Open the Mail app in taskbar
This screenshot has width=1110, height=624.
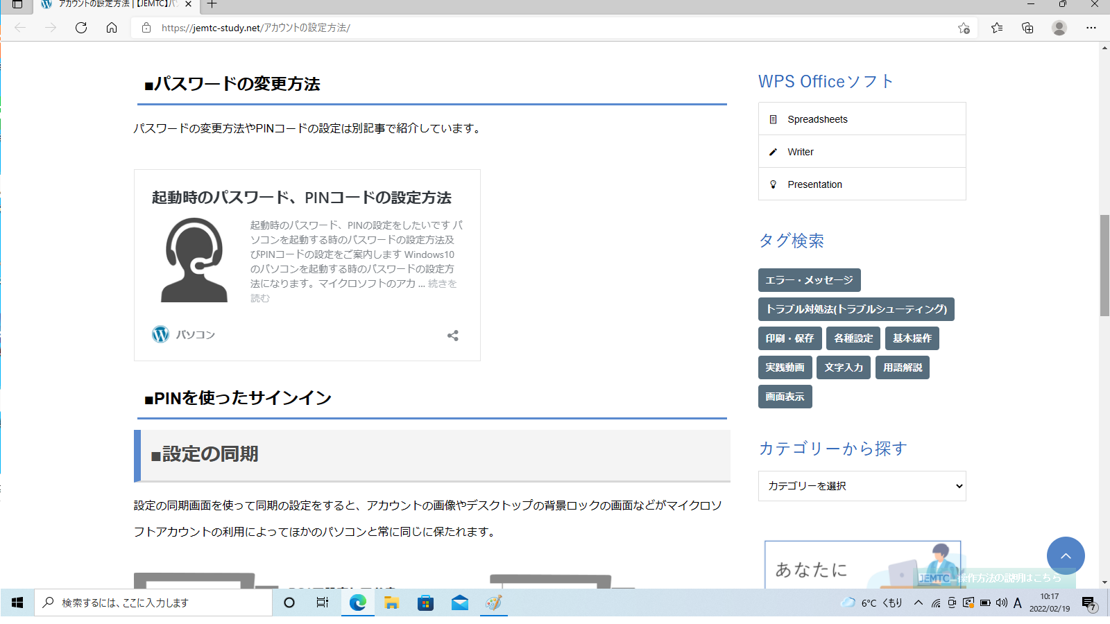click(459, 603)
